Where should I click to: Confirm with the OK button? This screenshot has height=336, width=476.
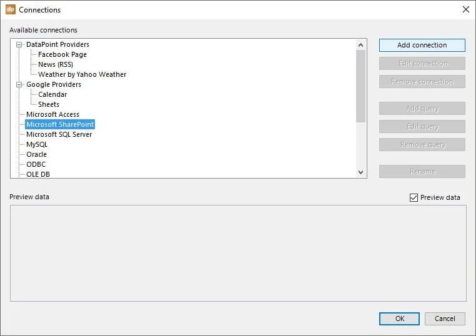click(400, 319)
